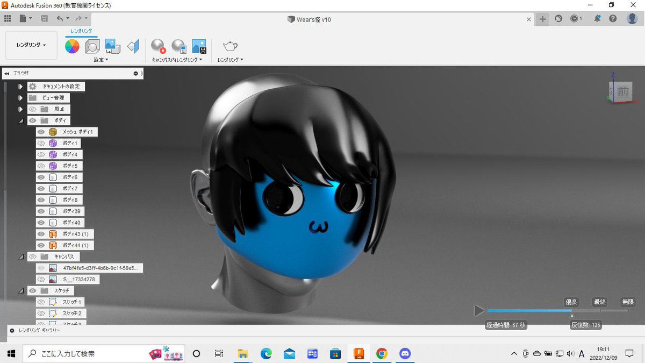Select the Texture Map Controls icon

click(133, 46)
